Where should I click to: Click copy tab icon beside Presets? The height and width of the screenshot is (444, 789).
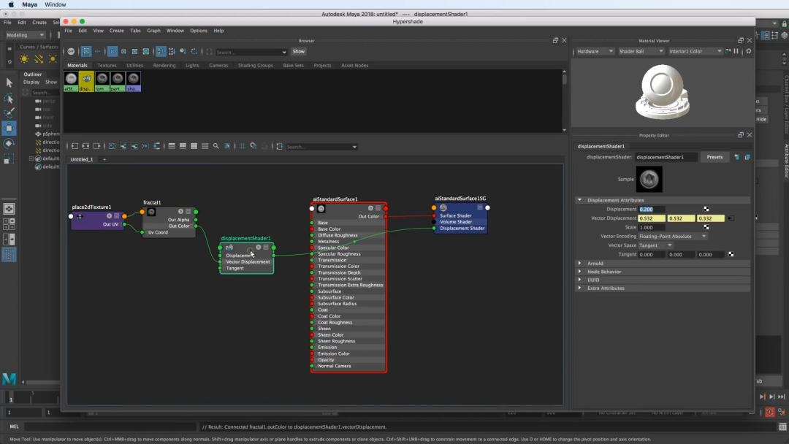coord(747,158)
